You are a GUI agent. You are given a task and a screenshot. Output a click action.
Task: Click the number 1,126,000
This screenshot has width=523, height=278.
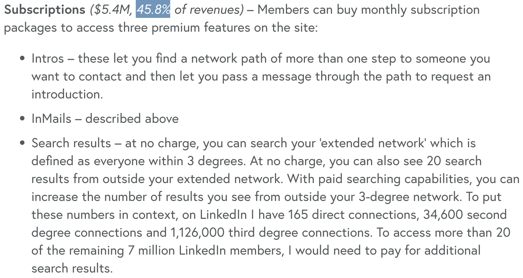197,233
